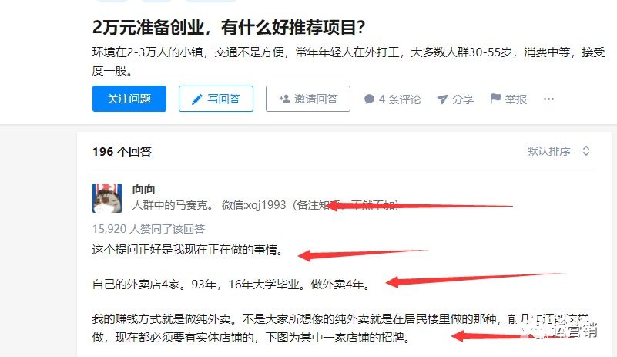Viewport: 617px width, 357px height.
Task: Click the pencil icon in 写回答
Action: point(196,99)
